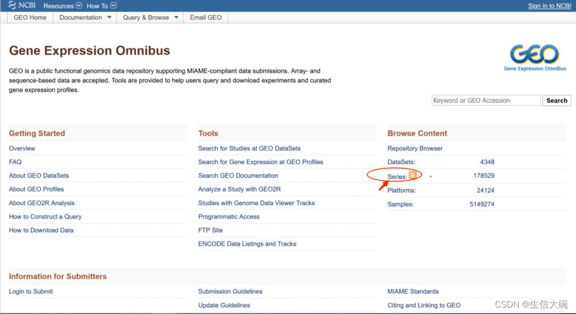Open the FTP Site link
This screenshot has height=314, width=576.
[x=211, y=230]
